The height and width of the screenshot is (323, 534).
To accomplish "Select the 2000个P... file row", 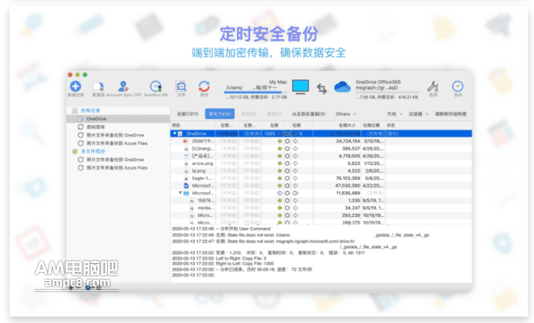I will pos(321,141).
